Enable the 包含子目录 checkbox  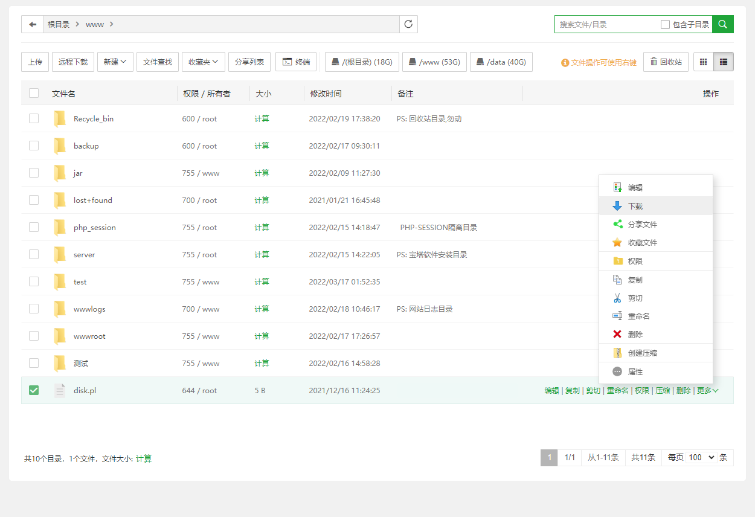(665, 25)
